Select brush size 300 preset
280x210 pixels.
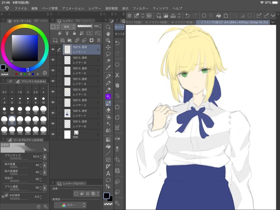click(x=43, y=131)
